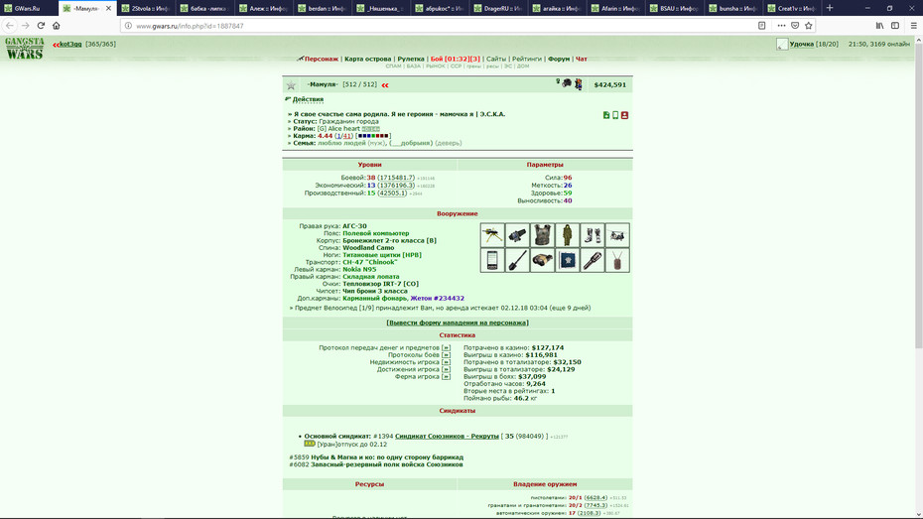This screenshot has height=519, width=923.
Task: Open Firefox hamburger menu
Action: 914,25
